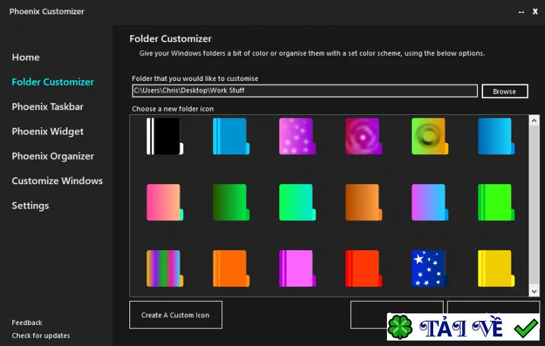Pick the pink sparkle folder icon

298,136
